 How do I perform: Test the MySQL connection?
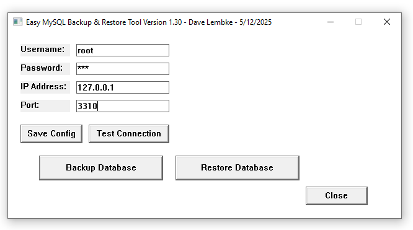coord(129,134)
